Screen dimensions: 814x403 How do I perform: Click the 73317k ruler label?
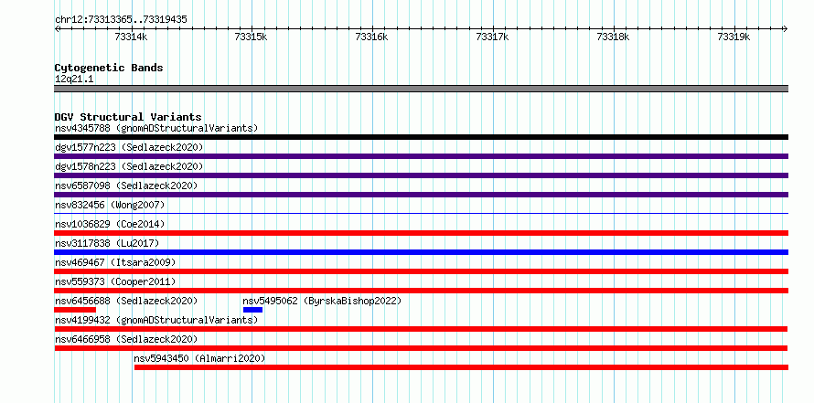(x=493, y=37)
